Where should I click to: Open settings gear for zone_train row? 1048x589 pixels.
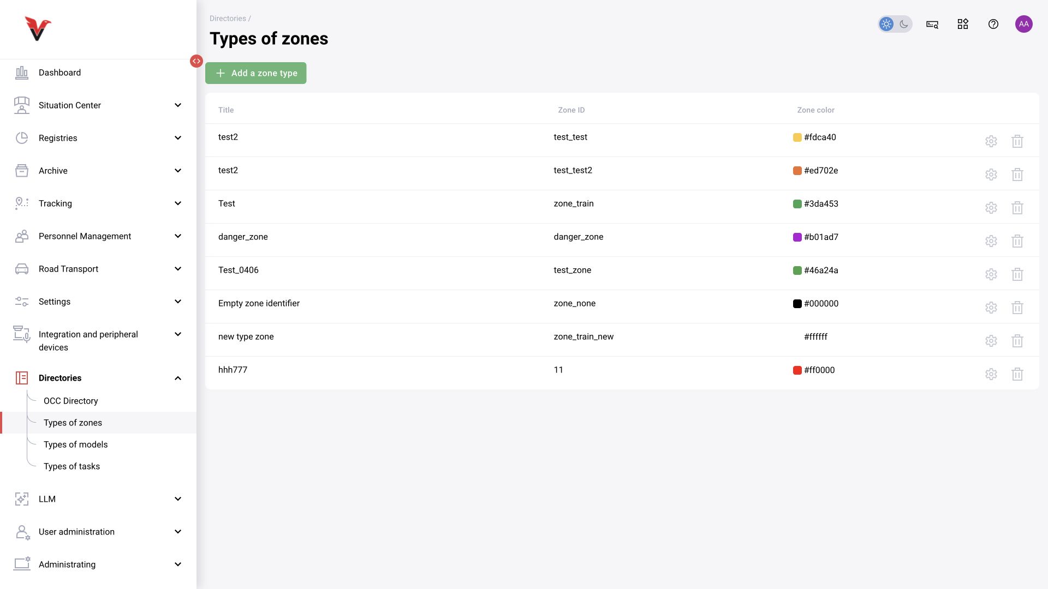[x=991, y=208]
